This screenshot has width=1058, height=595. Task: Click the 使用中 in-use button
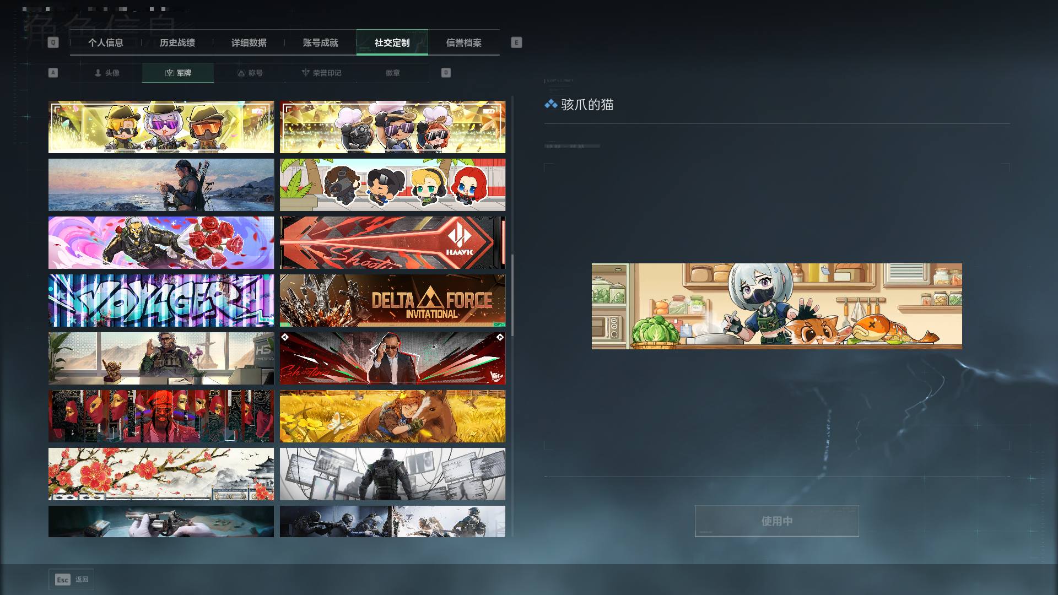777,521
